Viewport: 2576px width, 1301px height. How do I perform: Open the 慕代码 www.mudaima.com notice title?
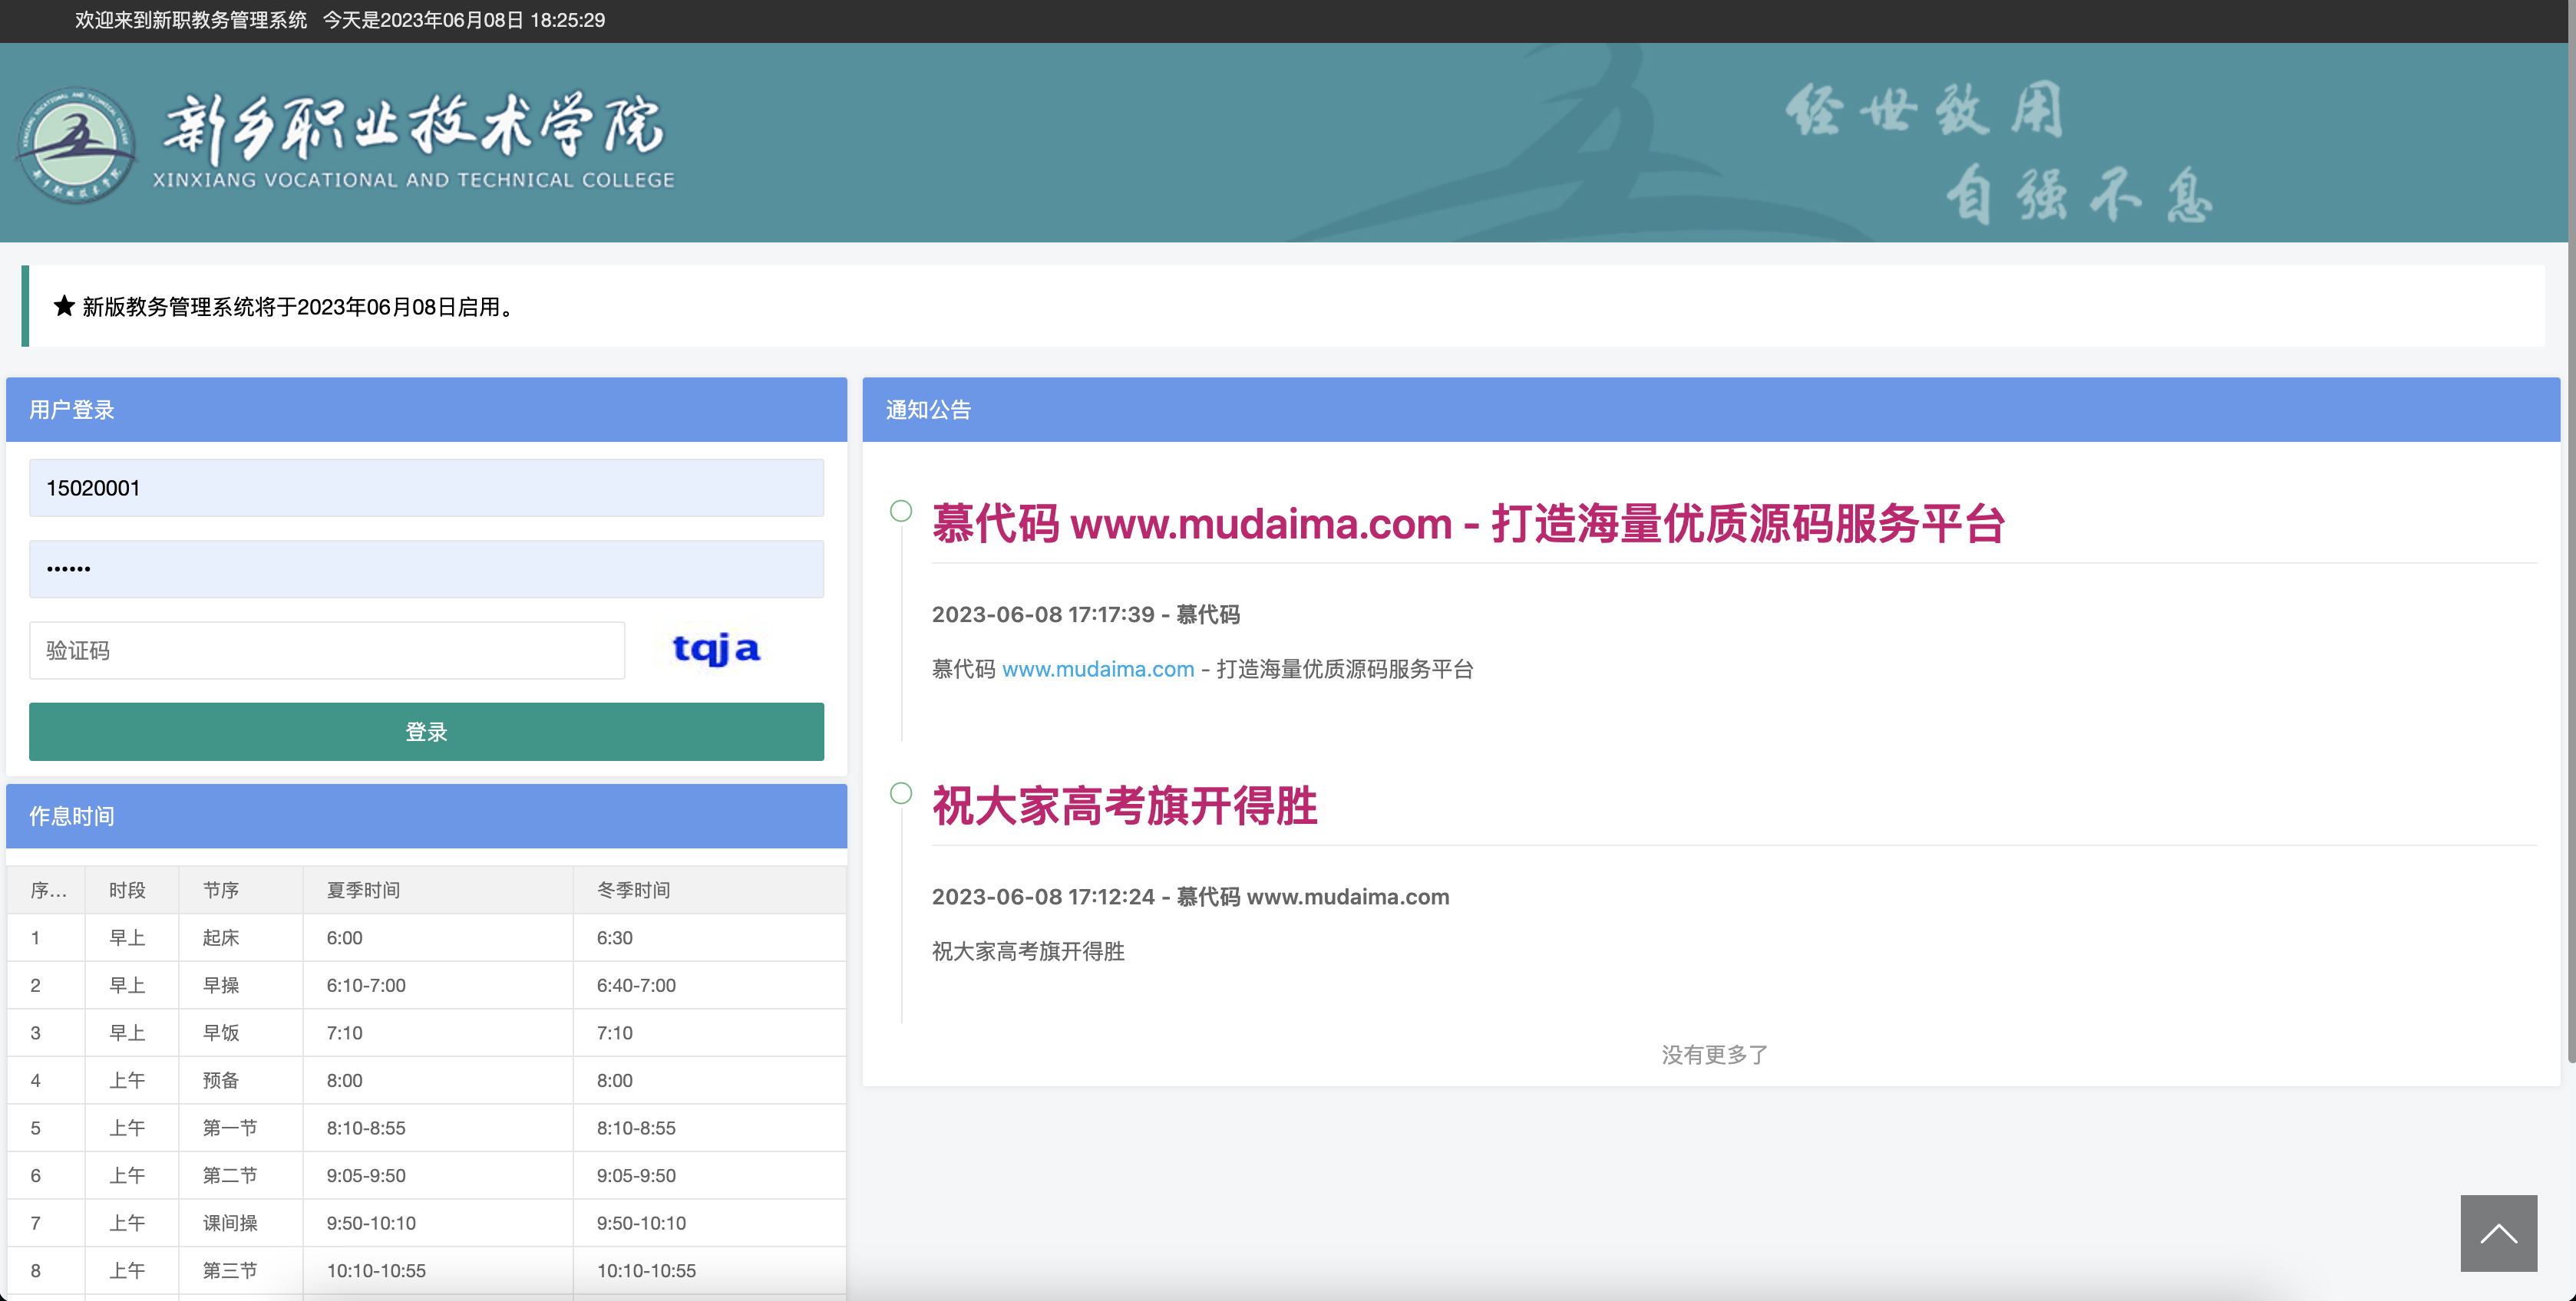1468,524
